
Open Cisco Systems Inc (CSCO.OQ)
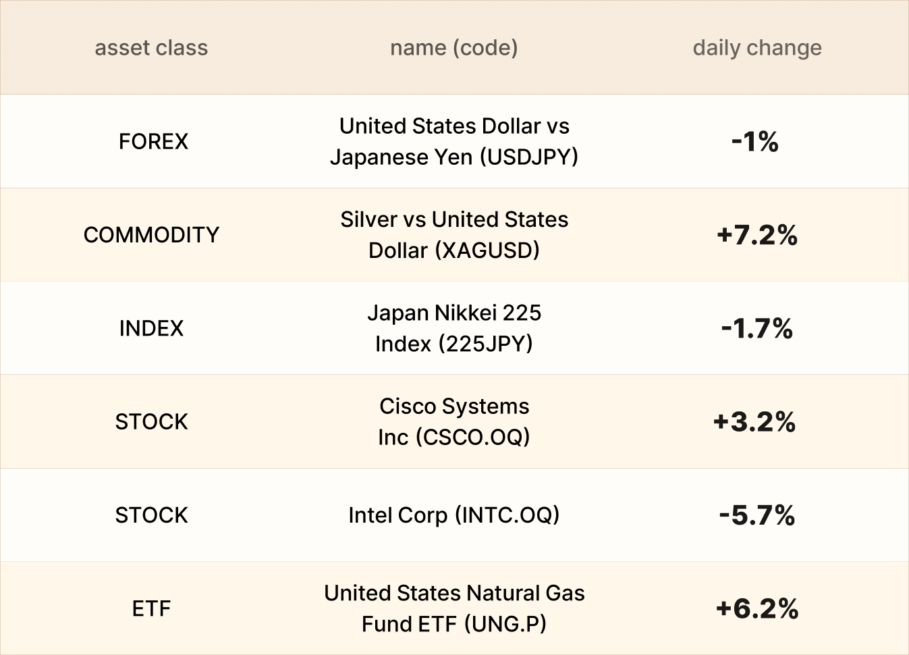pyautogui.click(x=453, y=422)
